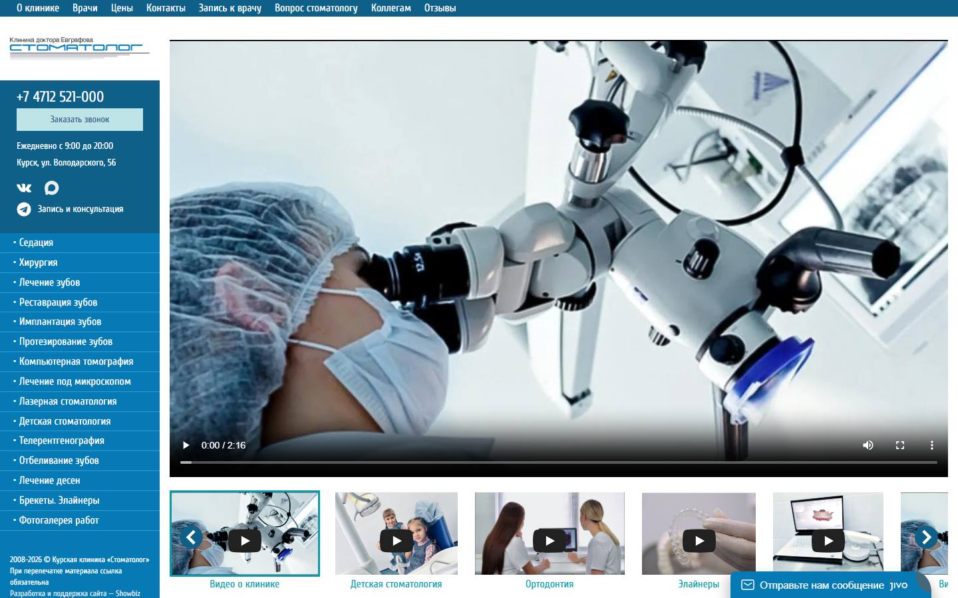The width and height of the screenshot is (958, 598).
Task: Play the laptop dental scan video
Action: (828, 540)
